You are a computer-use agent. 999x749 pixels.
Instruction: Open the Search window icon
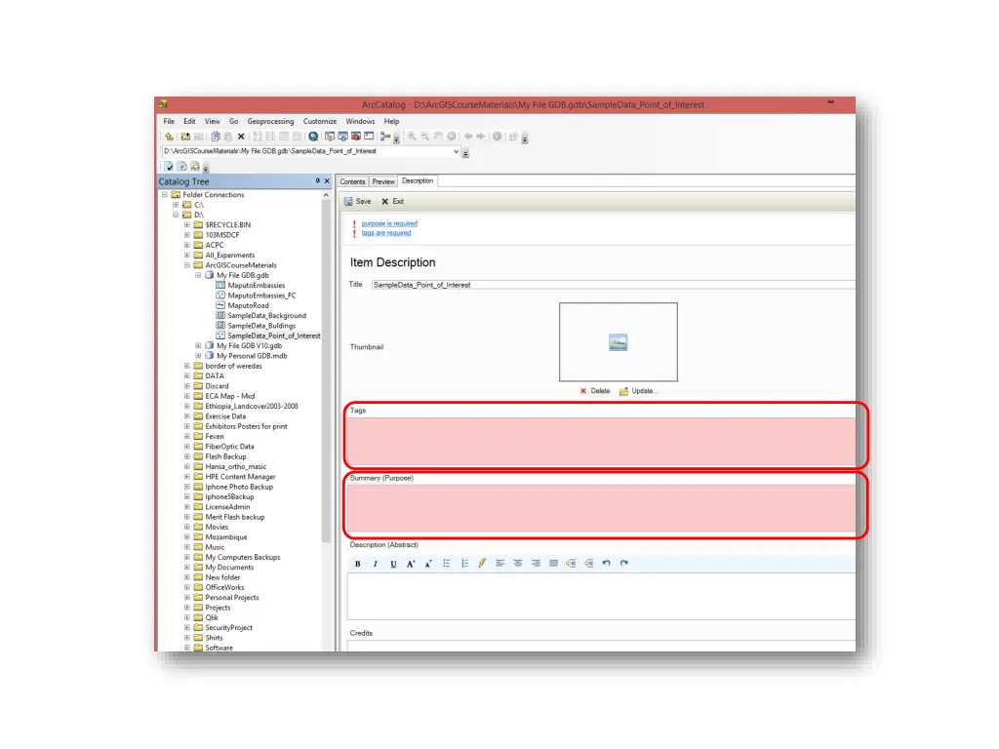point(342,137)
